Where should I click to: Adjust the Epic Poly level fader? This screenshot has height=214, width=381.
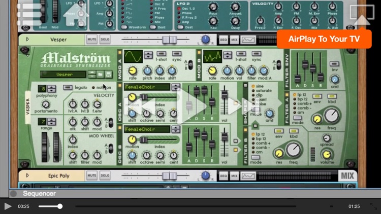169,176
